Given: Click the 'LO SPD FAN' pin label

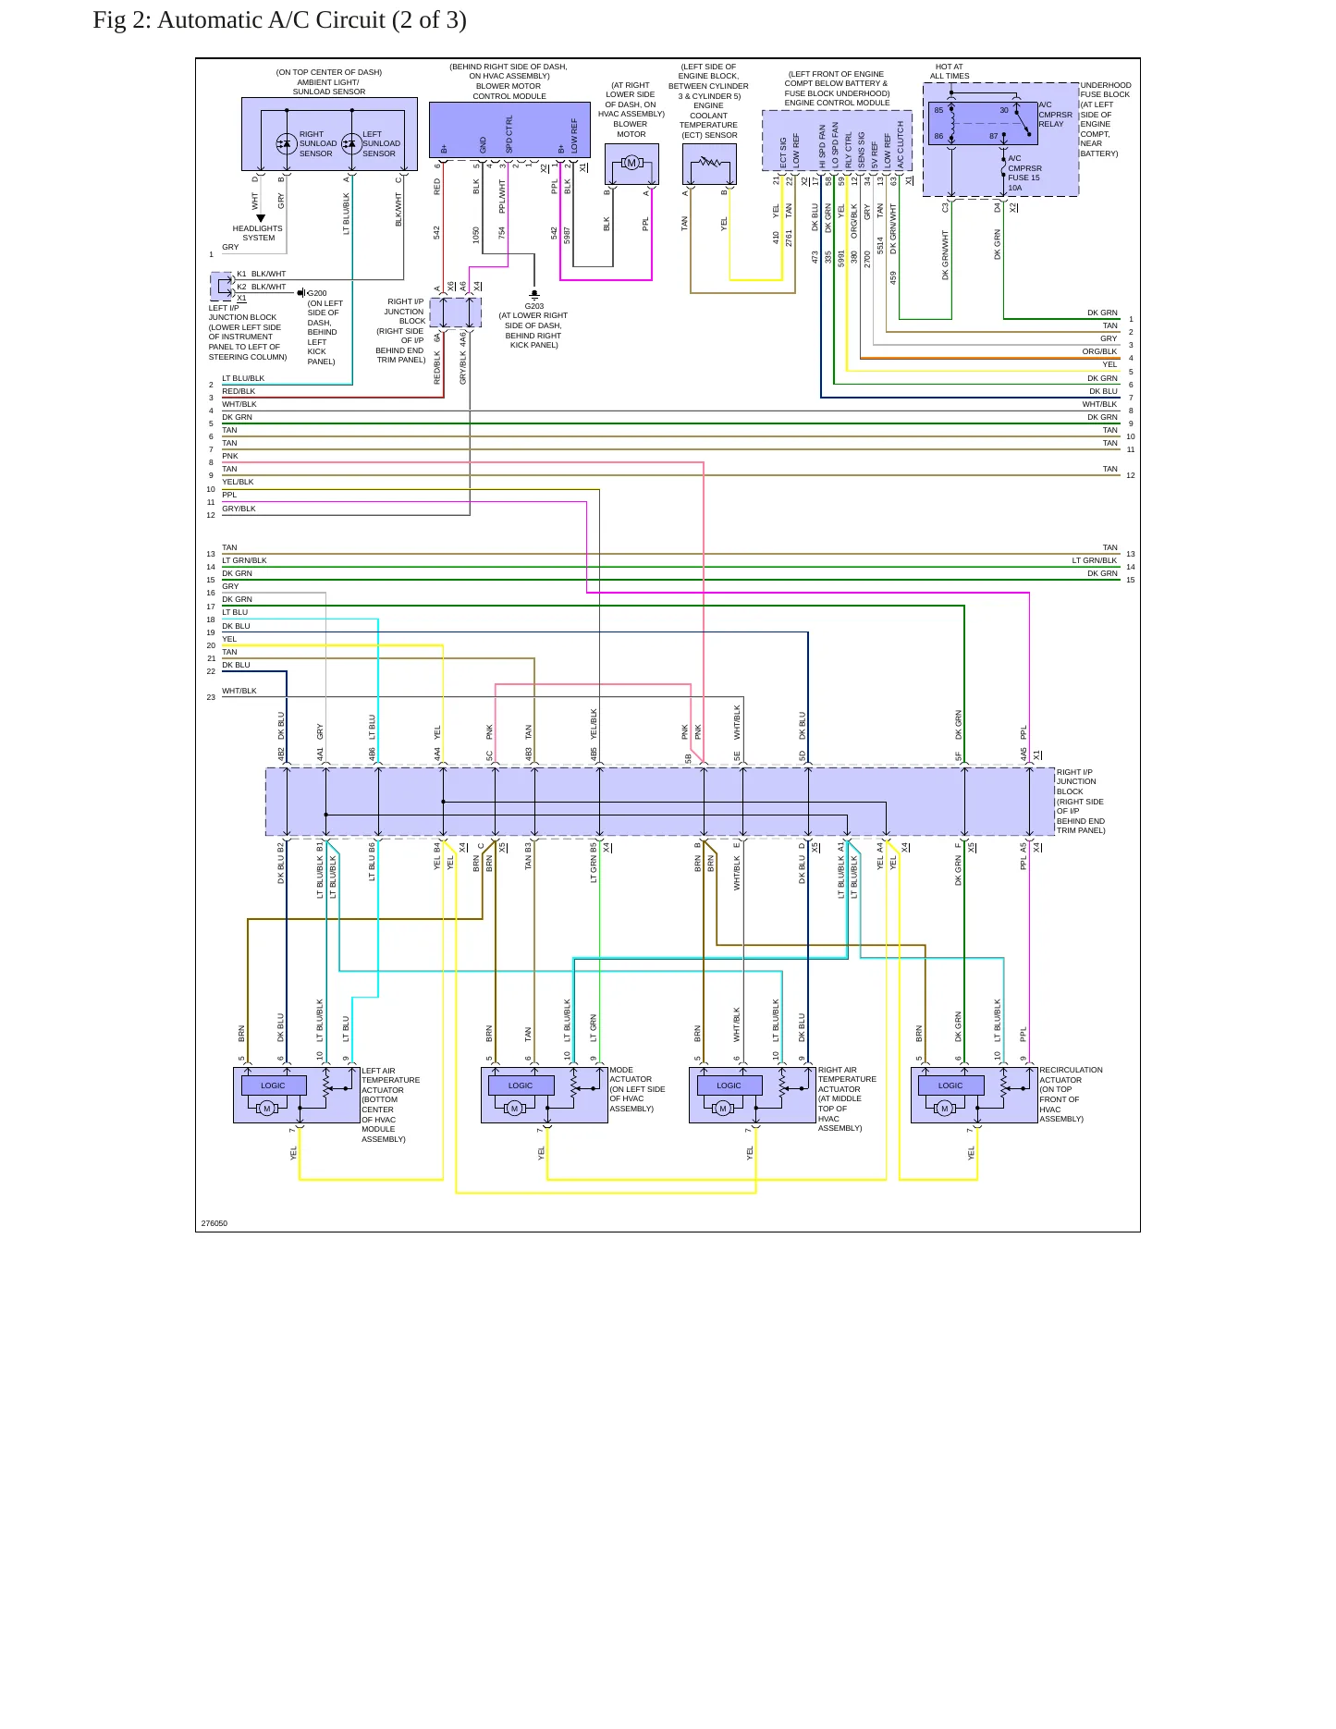Looking at the screenshot, I should [x=835, y=145].
